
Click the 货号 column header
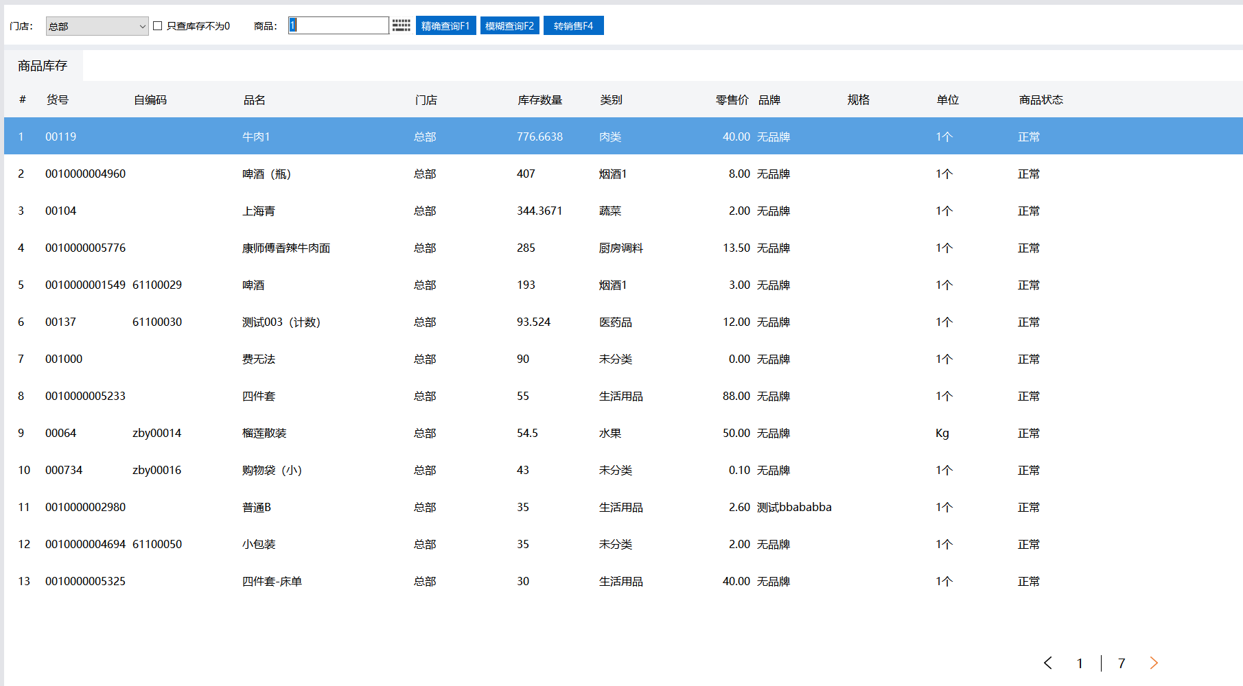pyautogui.click(x=58, y=100)
